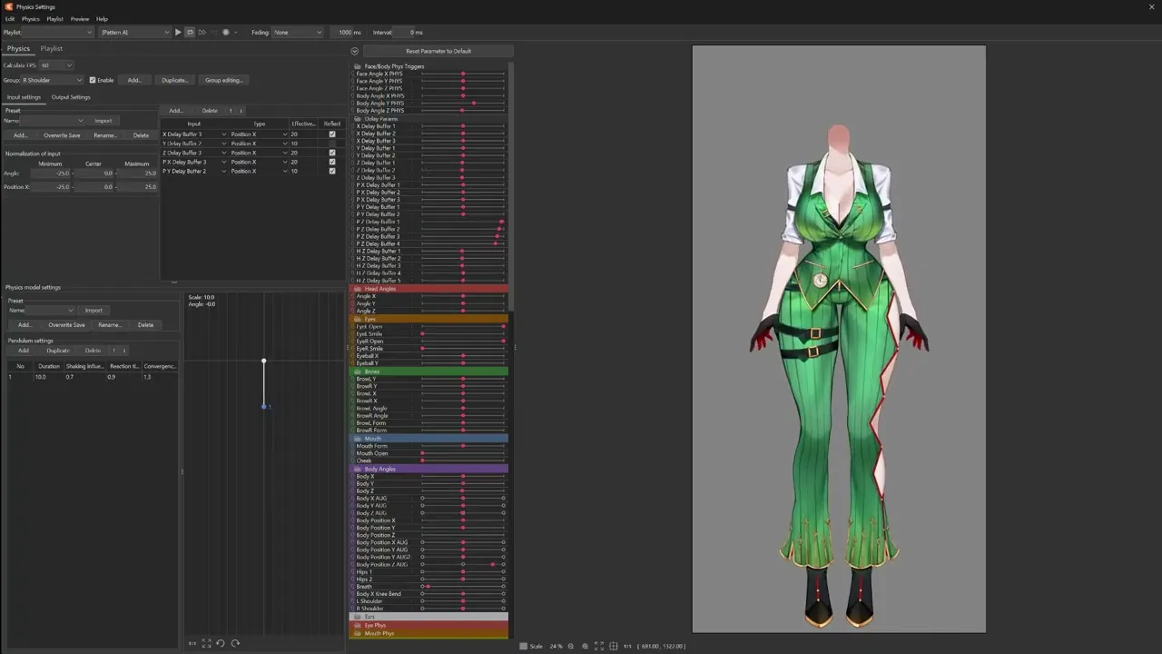Open the Playlist dropdown
This screenshot has width=1162, height=654.
59,33
